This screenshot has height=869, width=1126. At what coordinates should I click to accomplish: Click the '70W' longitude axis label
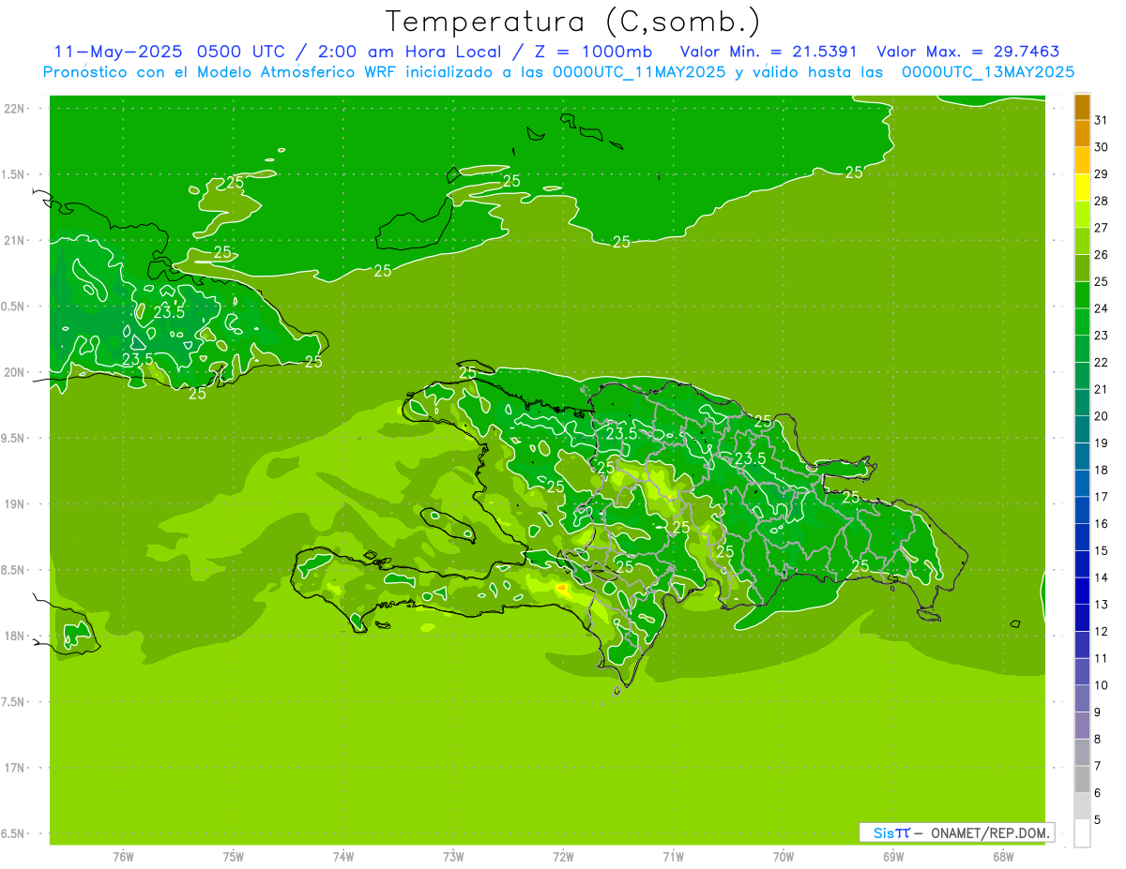(784, 856)
